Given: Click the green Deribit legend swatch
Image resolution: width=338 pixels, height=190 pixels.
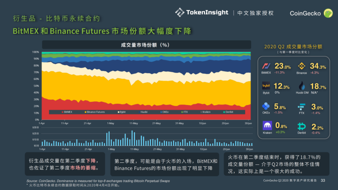Looking at the screenshot, I should point(224,112).
